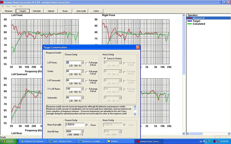
Task: Click the Upload toolbar button
Action: point(51,11)
